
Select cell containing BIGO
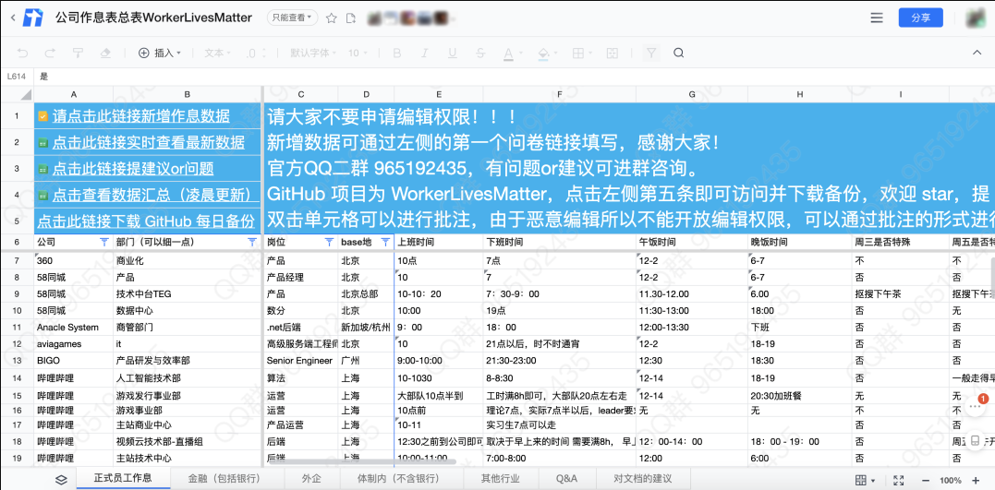coord(74,361)
